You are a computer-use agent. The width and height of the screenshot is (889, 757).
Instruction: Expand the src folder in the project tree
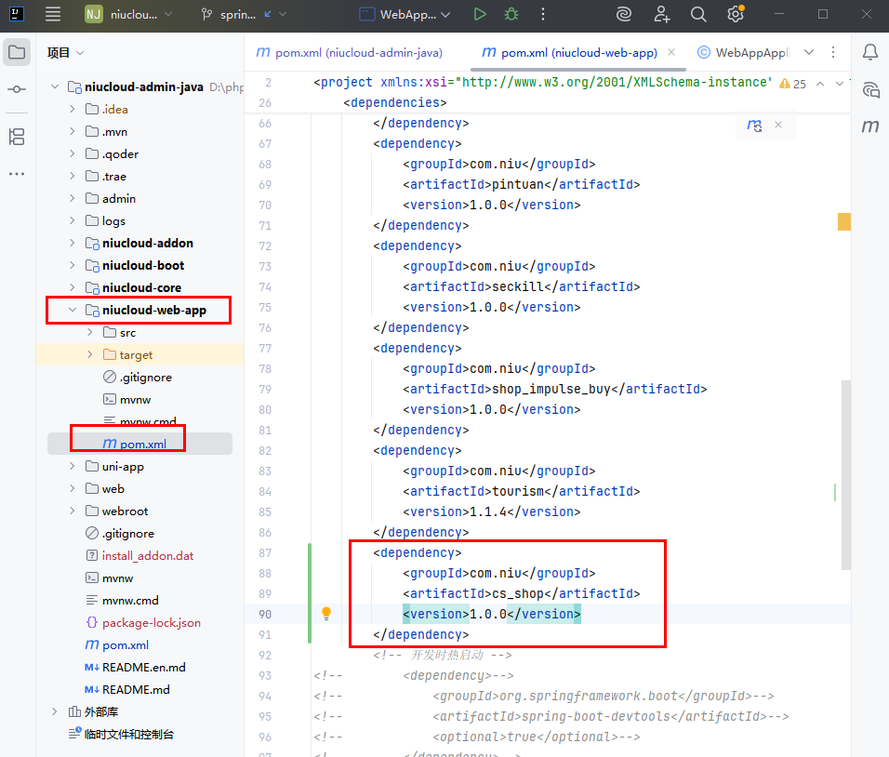tap(89, 332)
